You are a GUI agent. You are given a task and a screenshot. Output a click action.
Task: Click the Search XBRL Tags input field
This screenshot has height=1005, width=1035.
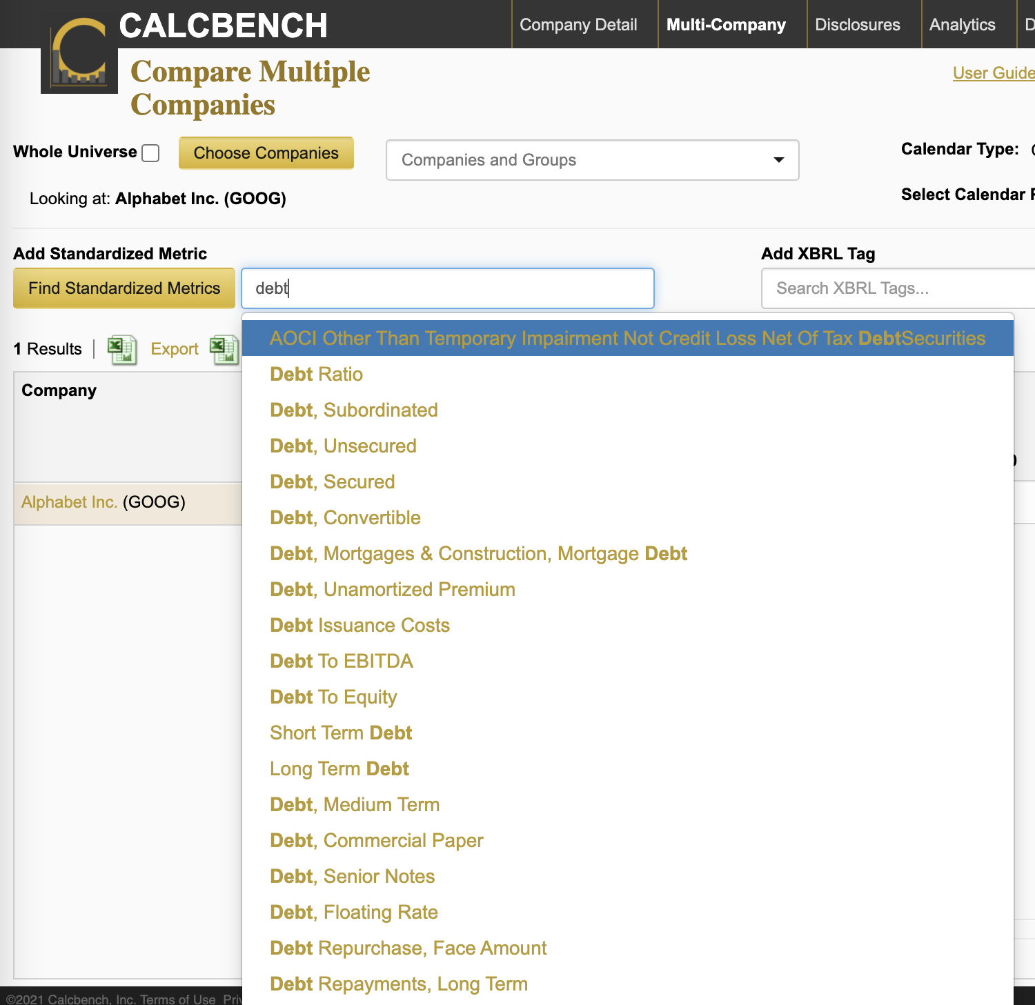(x=897, y=288)
